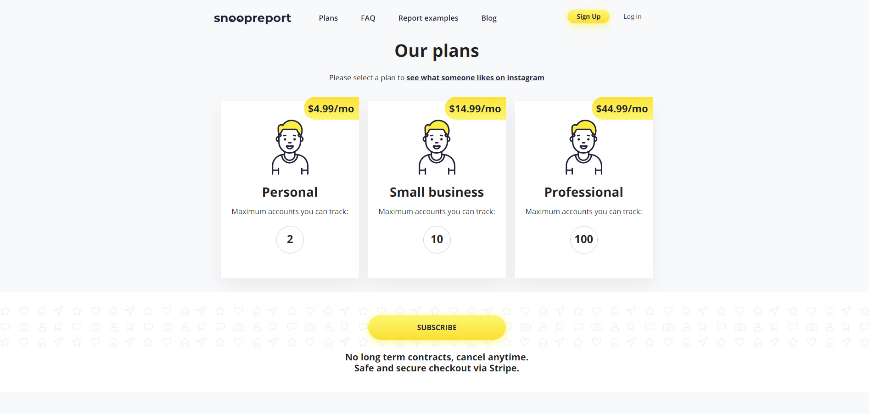Click the Professional plan avatar illustration
The height and width of the screenshot is (414, 869).
[x=583, y=146]
